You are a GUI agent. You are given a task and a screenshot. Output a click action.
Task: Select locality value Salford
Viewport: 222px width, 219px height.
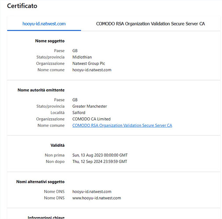[79, 113]
